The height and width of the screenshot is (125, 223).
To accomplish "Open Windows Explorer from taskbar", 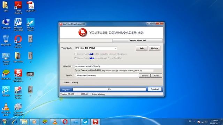I will click(x=25, y=122).
